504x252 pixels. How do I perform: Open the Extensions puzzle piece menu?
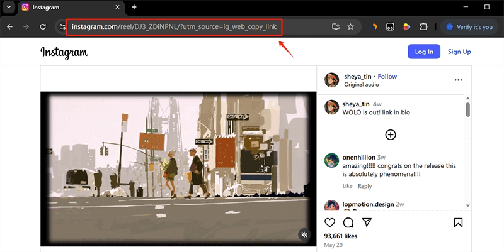423,26
